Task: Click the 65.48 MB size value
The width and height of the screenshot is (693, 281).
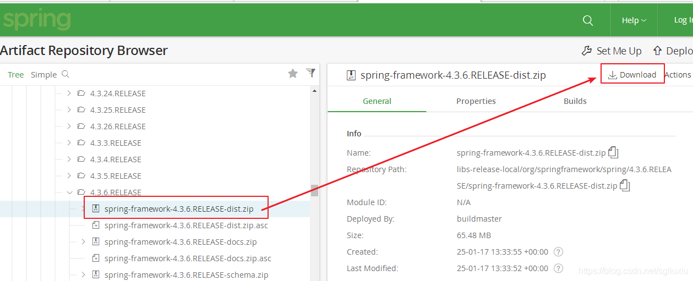Action: 474,235
